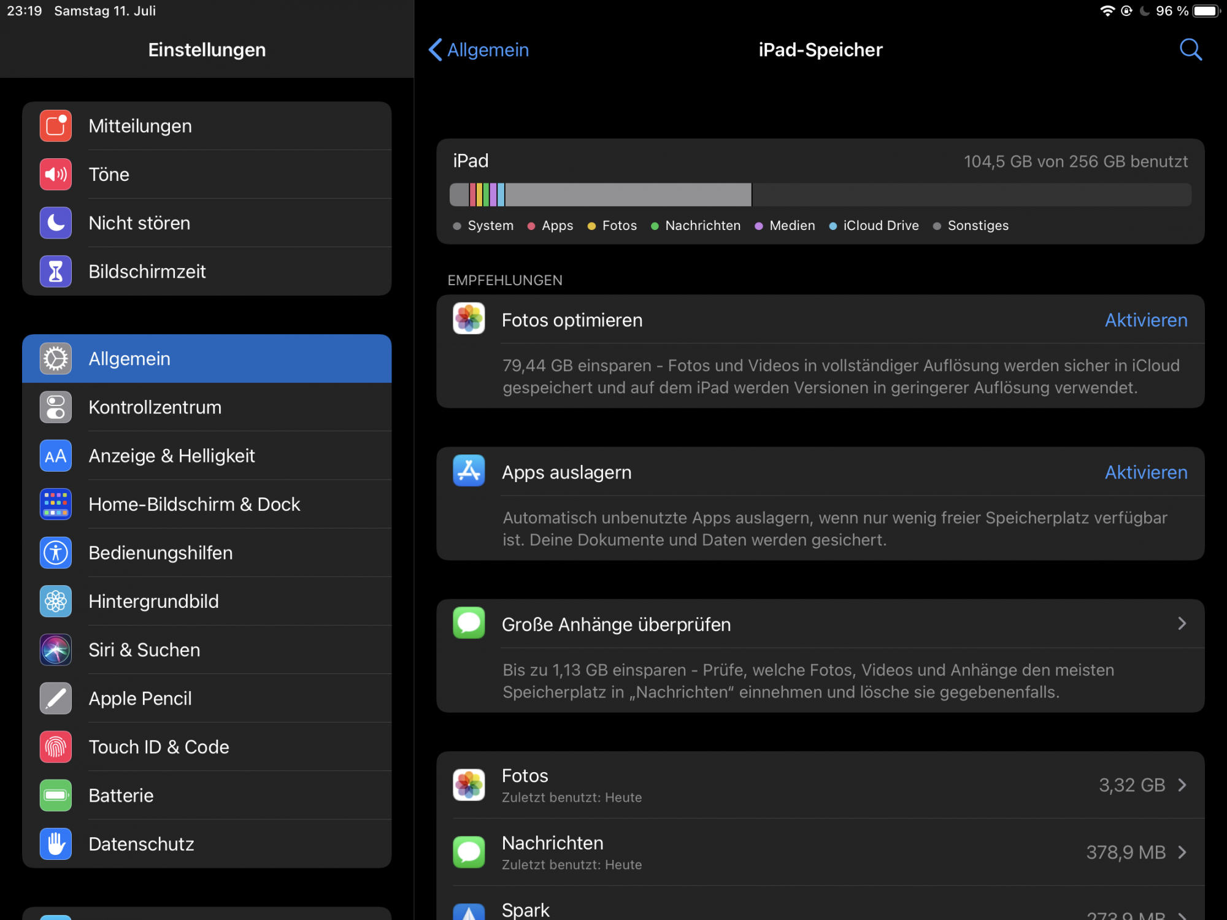Screen dimensions: 1227x920
Task: Activate Fotos optimieren recommendation
Action: (x=1145, y=320)
